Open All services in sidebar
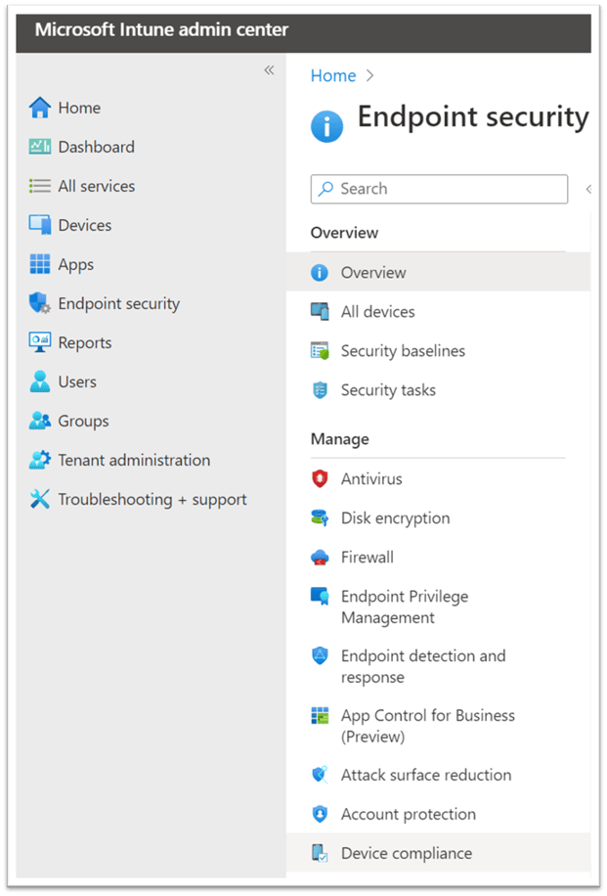 [96, 186]
